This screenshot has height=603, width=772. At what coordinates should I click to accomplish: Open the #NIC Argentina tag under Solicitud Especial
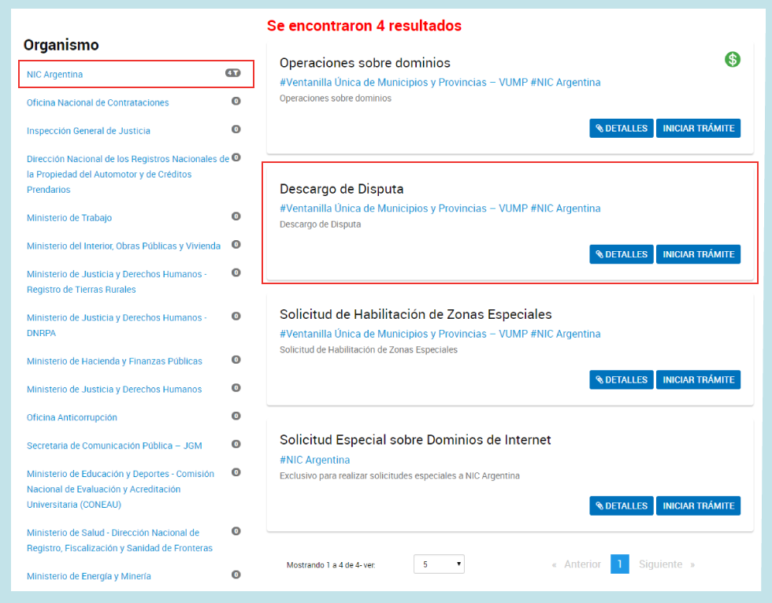pyautogui.click(x=314, y=460)
